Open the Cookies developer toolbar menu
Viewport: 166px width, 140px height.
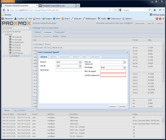click(x=19, y=19)
